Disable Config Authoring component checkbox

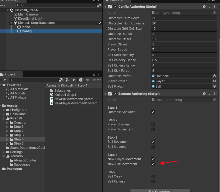[115, 7]
